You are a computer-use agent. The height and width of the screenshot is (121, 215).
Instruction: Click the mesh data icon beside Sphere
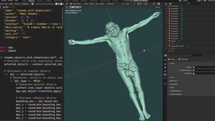(179, 41)
